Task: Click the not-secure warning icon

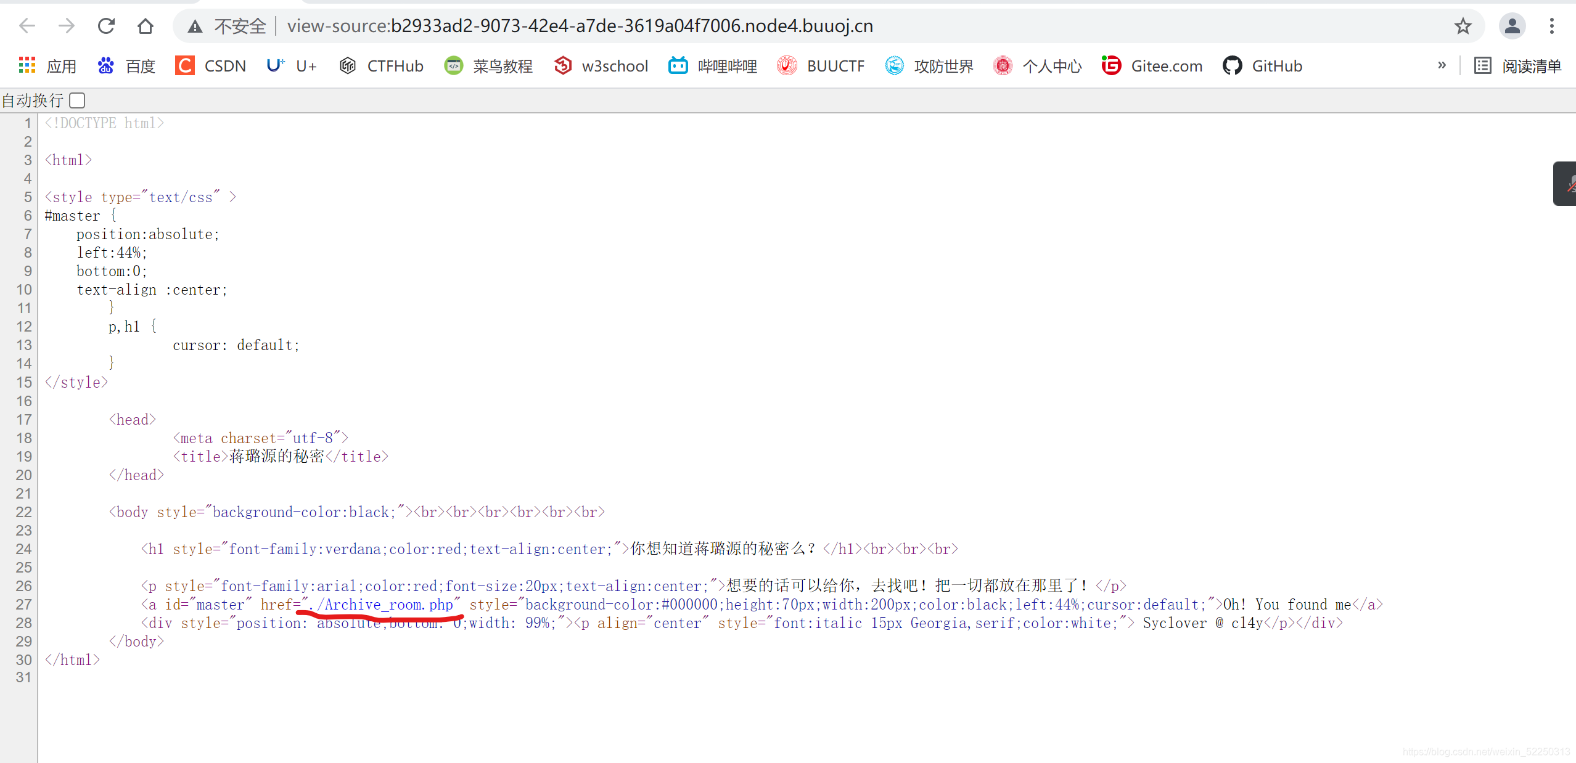Action: [195, 26]
